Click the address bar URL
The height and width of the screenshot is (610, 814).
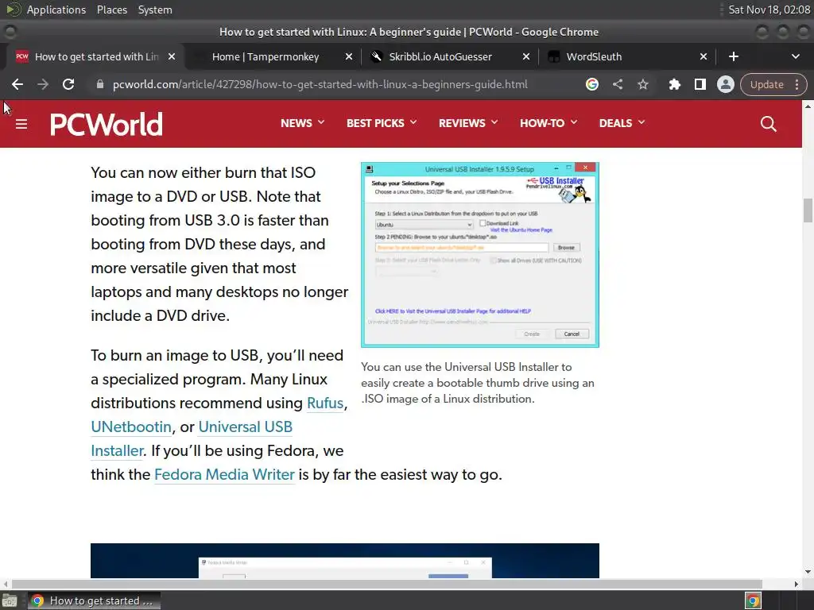tap(320, 84)
